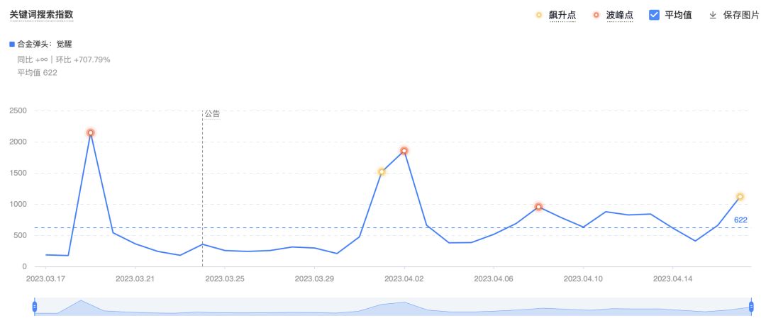766x323 pixels.
Task: Toggle the 波峰点 legend label
Action: click(619, 15)
